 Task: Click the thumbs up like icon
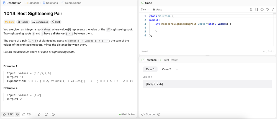click(x=4, y=114)
